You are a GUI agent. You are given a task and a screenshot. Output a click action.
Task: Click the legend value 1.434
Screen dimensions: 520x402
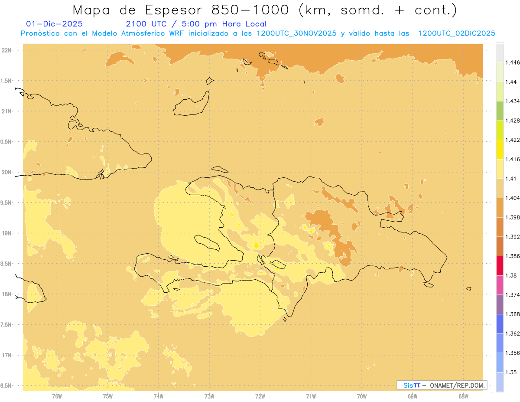click(x=512, y=101)
